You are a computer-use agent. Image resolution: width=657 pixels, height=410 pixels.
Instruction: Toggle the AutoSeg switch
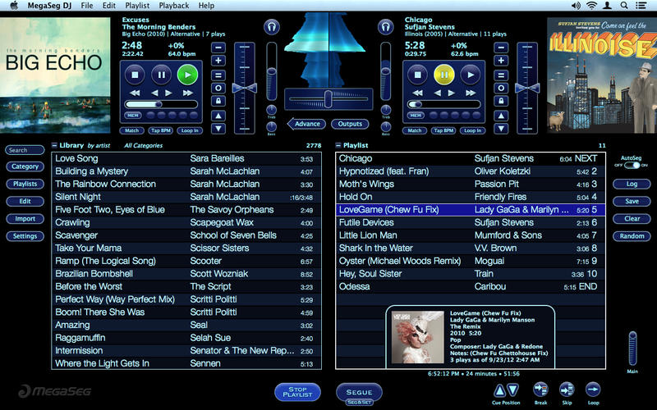point(632,165)
